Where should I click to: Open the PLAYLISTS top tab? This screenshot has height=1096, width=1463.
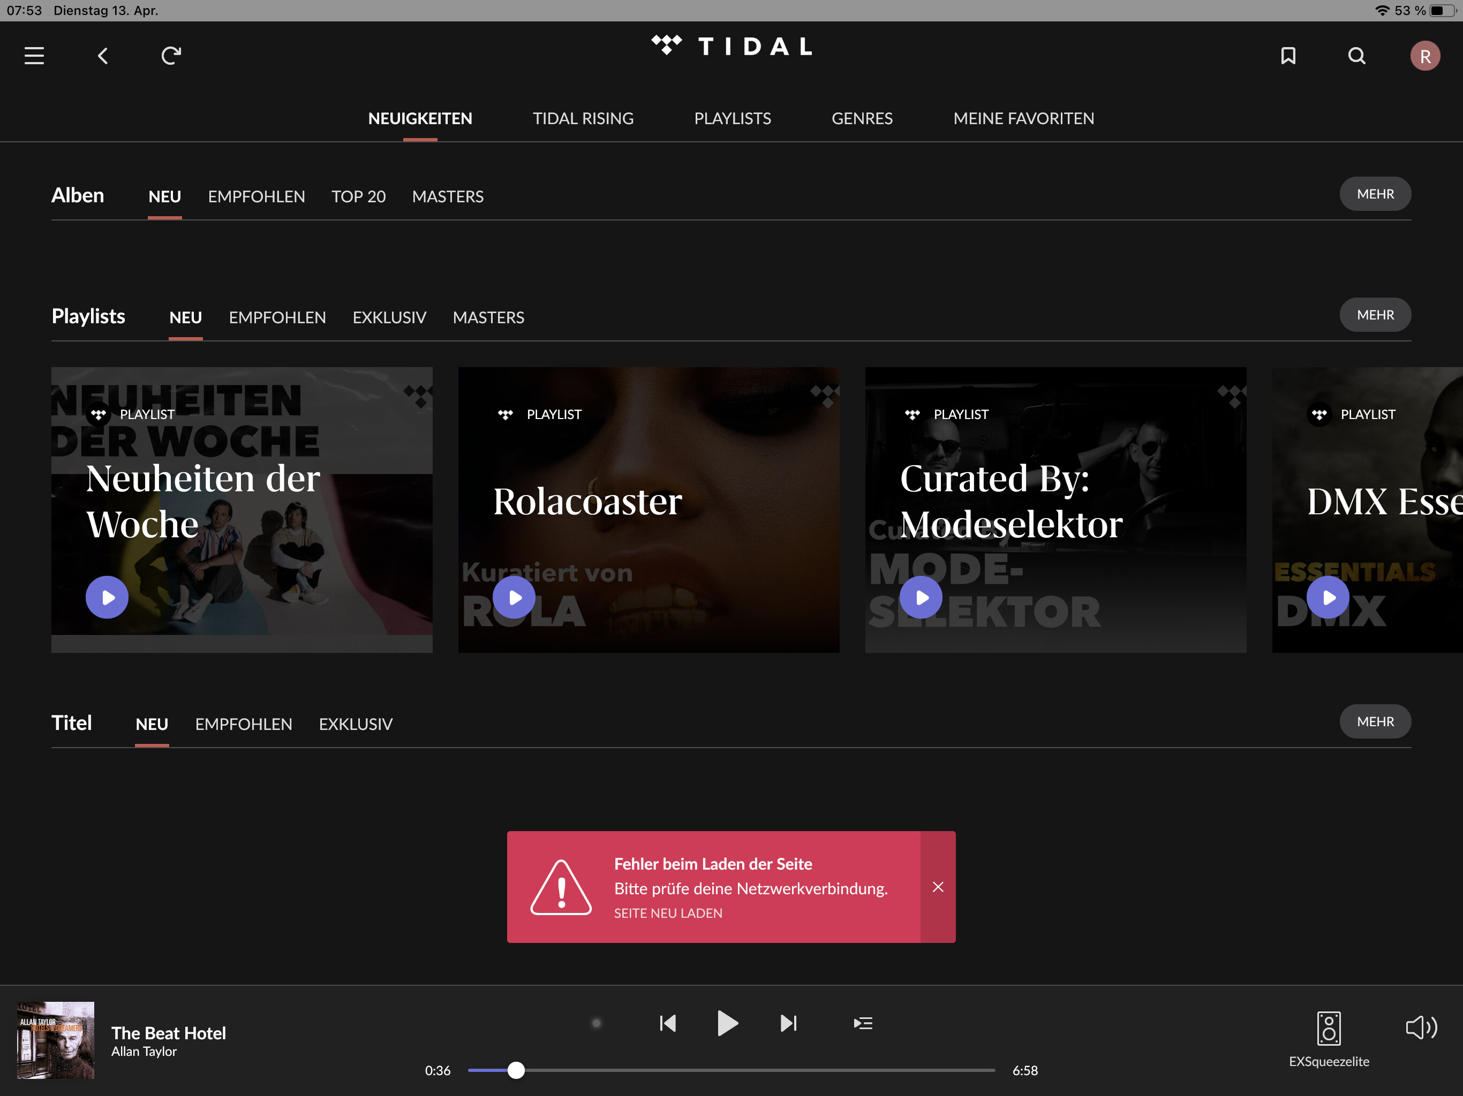732,118
